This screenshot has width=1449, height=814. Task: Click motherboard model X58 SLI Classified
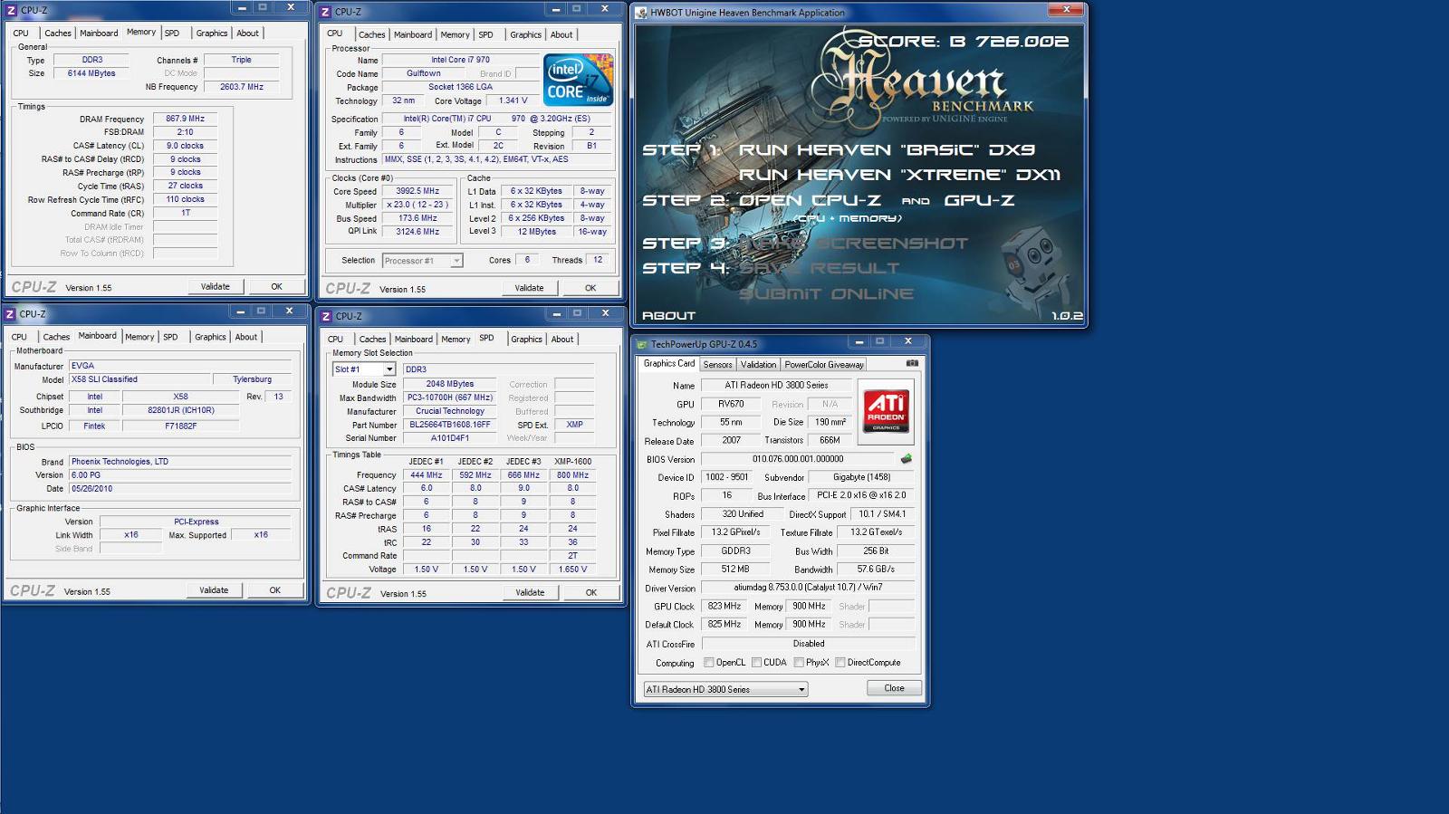[x=139, y=379]
